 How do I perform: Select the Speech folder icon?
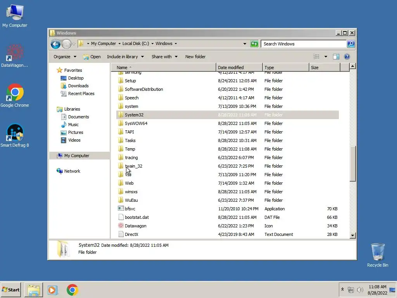pyautogui.click(x=121, y=98)
